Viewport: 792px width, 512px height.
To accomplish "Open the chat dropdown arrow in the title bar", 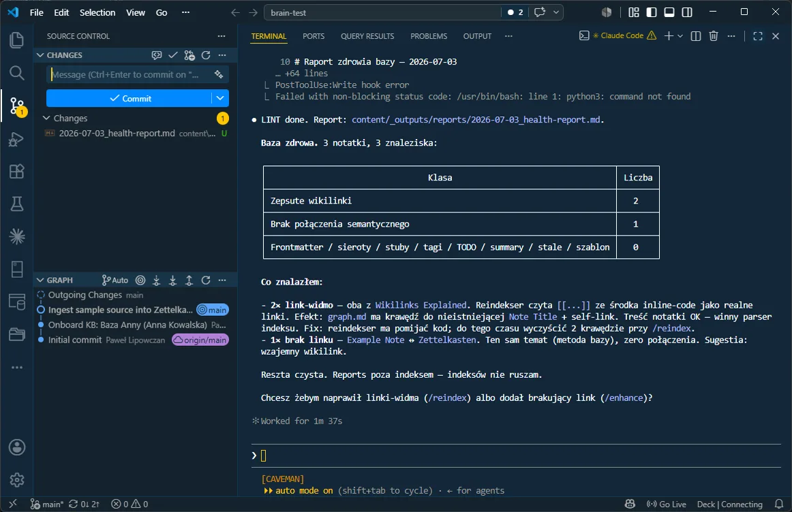I will 555,12.
